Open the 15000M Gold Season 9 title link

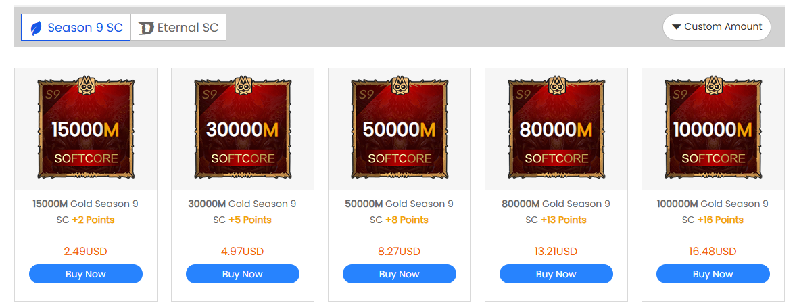(x=85, y=204)
